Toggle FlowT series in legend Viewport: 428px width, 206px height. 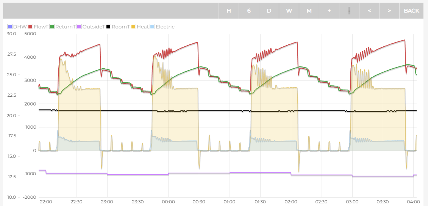tap(41, 27)
